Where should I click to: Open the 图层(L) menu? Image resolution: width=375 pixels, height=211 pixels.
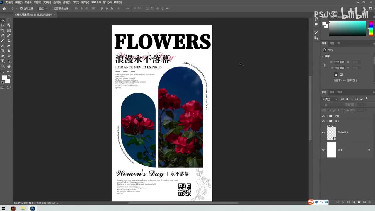[x=37, y=2]
